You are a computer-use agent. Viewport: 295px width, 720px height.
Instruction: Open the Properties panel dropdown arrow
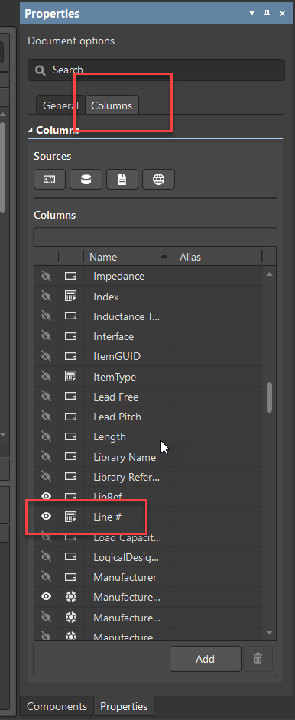coord(251,13)
